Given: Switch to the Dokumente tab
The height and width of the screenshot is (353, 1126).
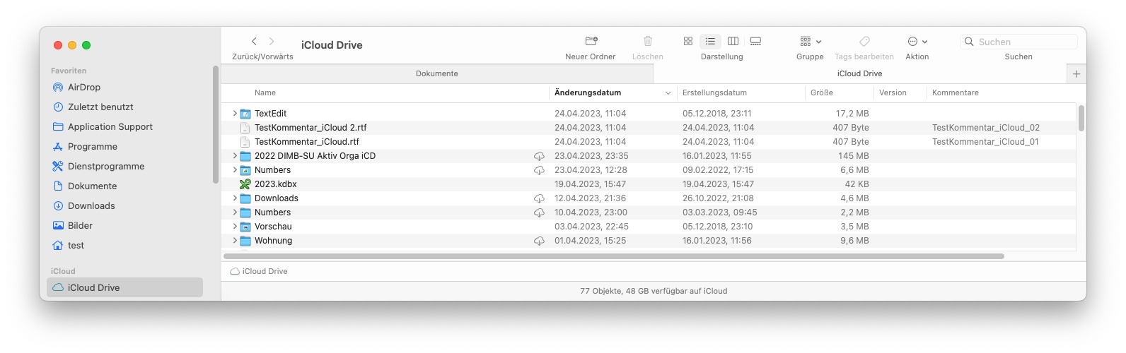Looking at the screenshot, I should click(436, 73).
